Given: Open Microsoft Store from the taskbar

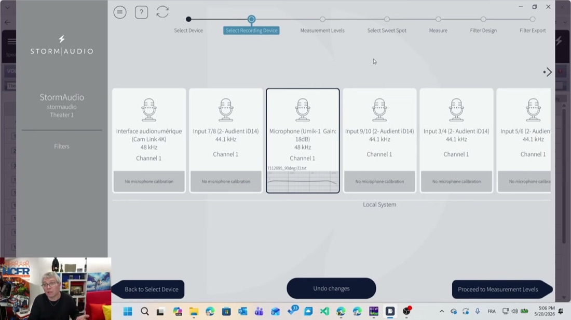Looking at the screenshot, I should pos(226,311).
